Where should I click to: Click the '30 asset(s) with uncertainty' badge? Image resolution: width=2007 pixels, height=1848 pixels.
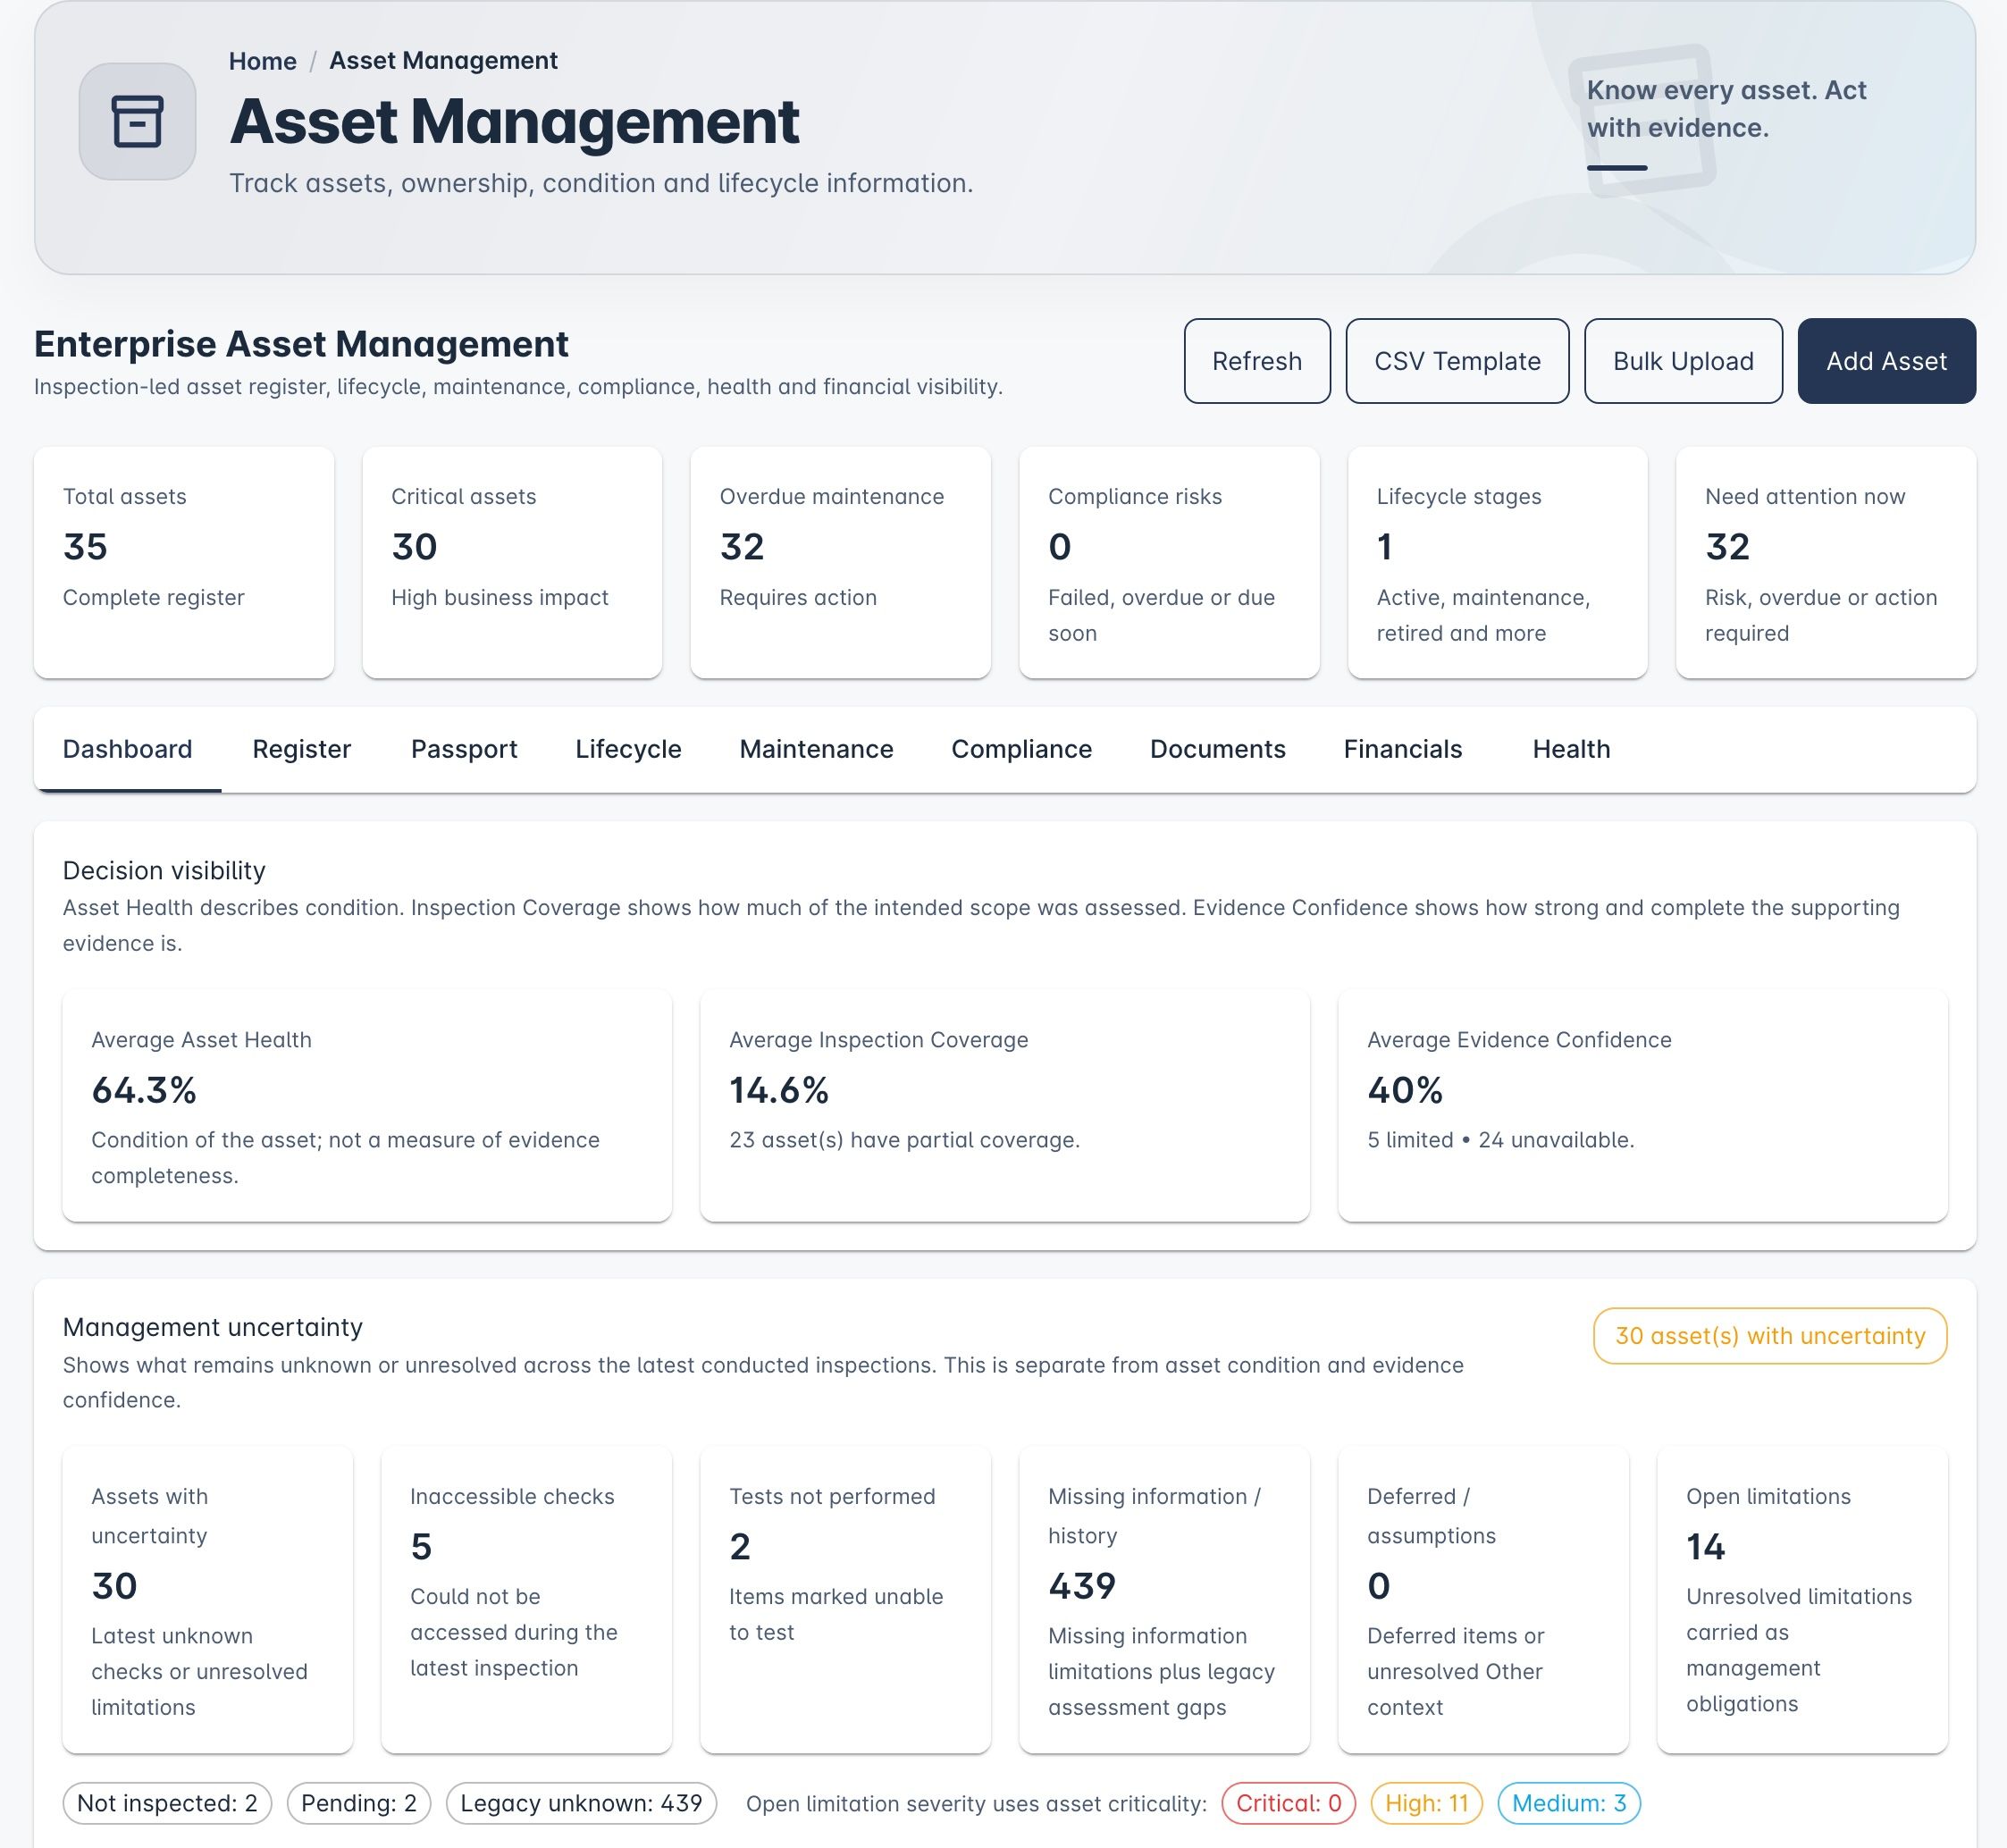tap(1770, 1336)
